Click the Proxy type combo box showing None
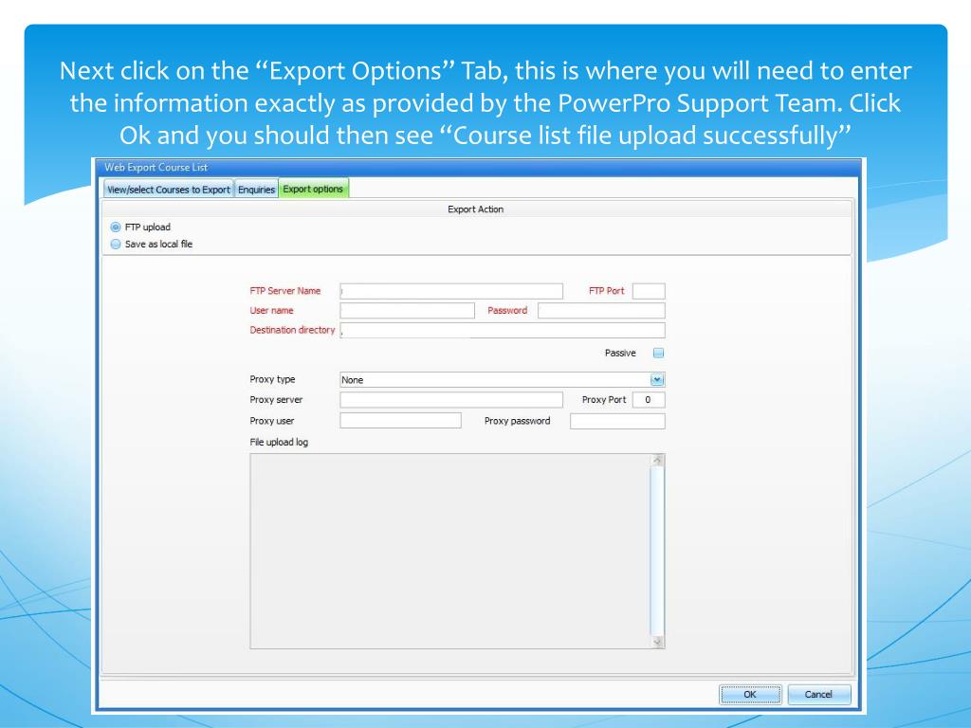The image size is (971, 728). (x=503, y=379)
